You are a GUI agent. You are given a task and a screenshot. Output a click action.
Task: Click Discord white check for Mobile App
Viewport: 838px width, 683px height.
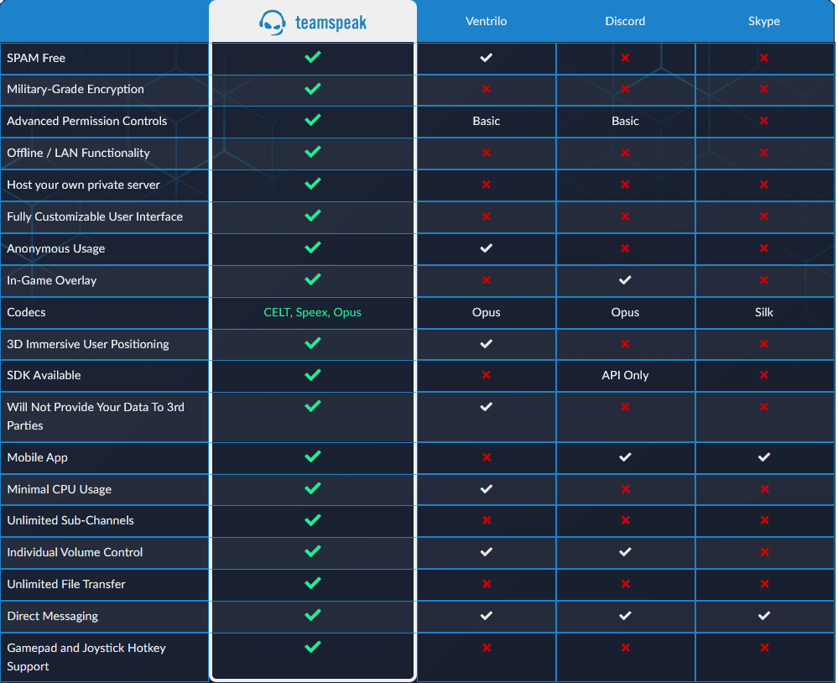pyautogui.click(x=625, y=457)
